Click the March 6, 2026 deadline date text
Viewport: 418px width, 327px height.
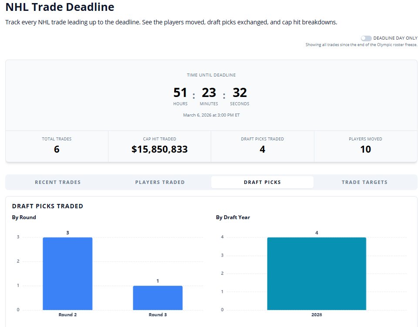pyautogui.click(x=211, y=115)
